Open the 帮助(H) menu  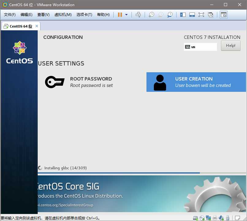pos(103,15)
